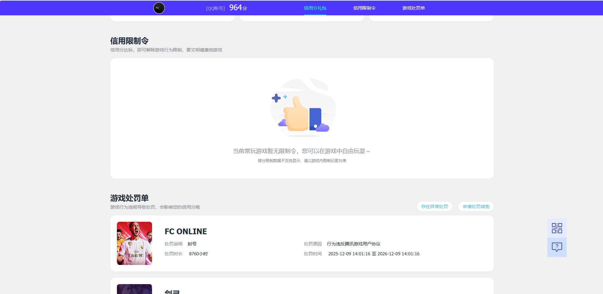The width and height of the screenshot is (603, 294).
Task: Switch to 信用分礼包 tab
Action: [x=315, y=8]
